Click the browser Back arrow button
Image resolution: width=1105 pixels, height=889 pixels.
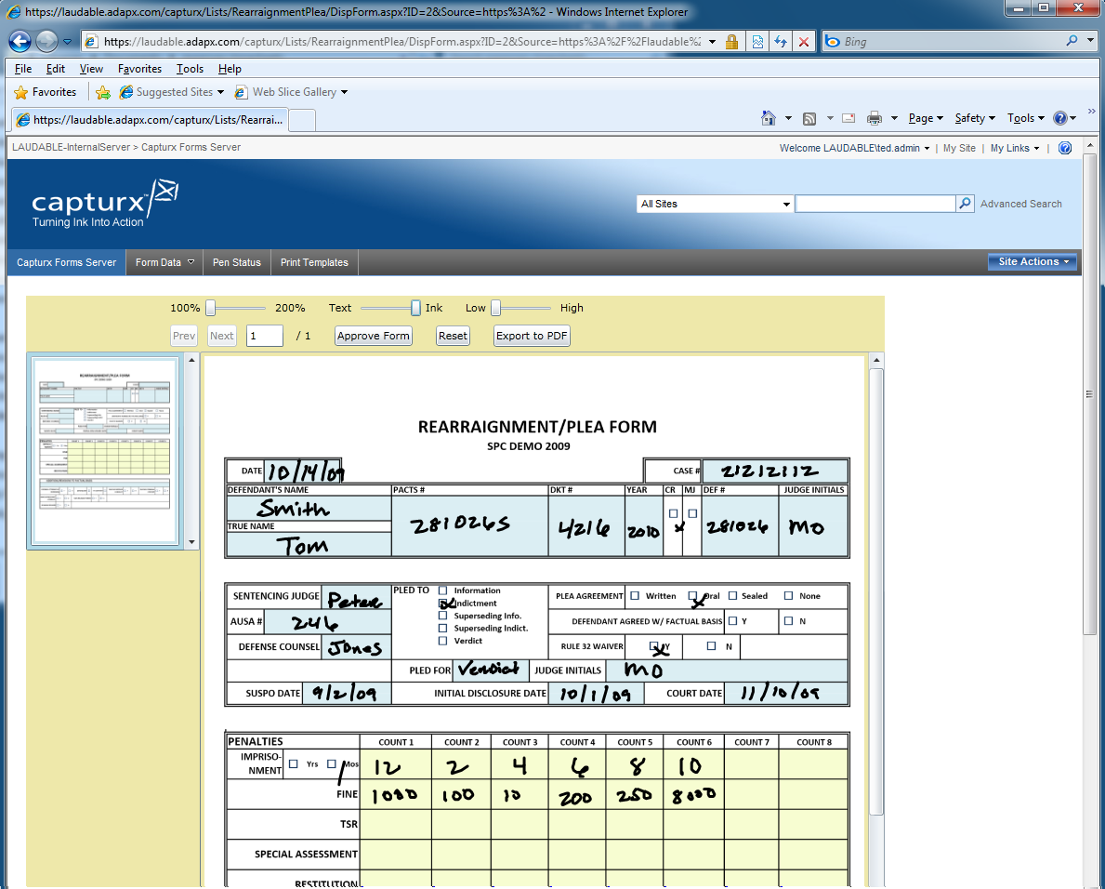coord(20,42)
